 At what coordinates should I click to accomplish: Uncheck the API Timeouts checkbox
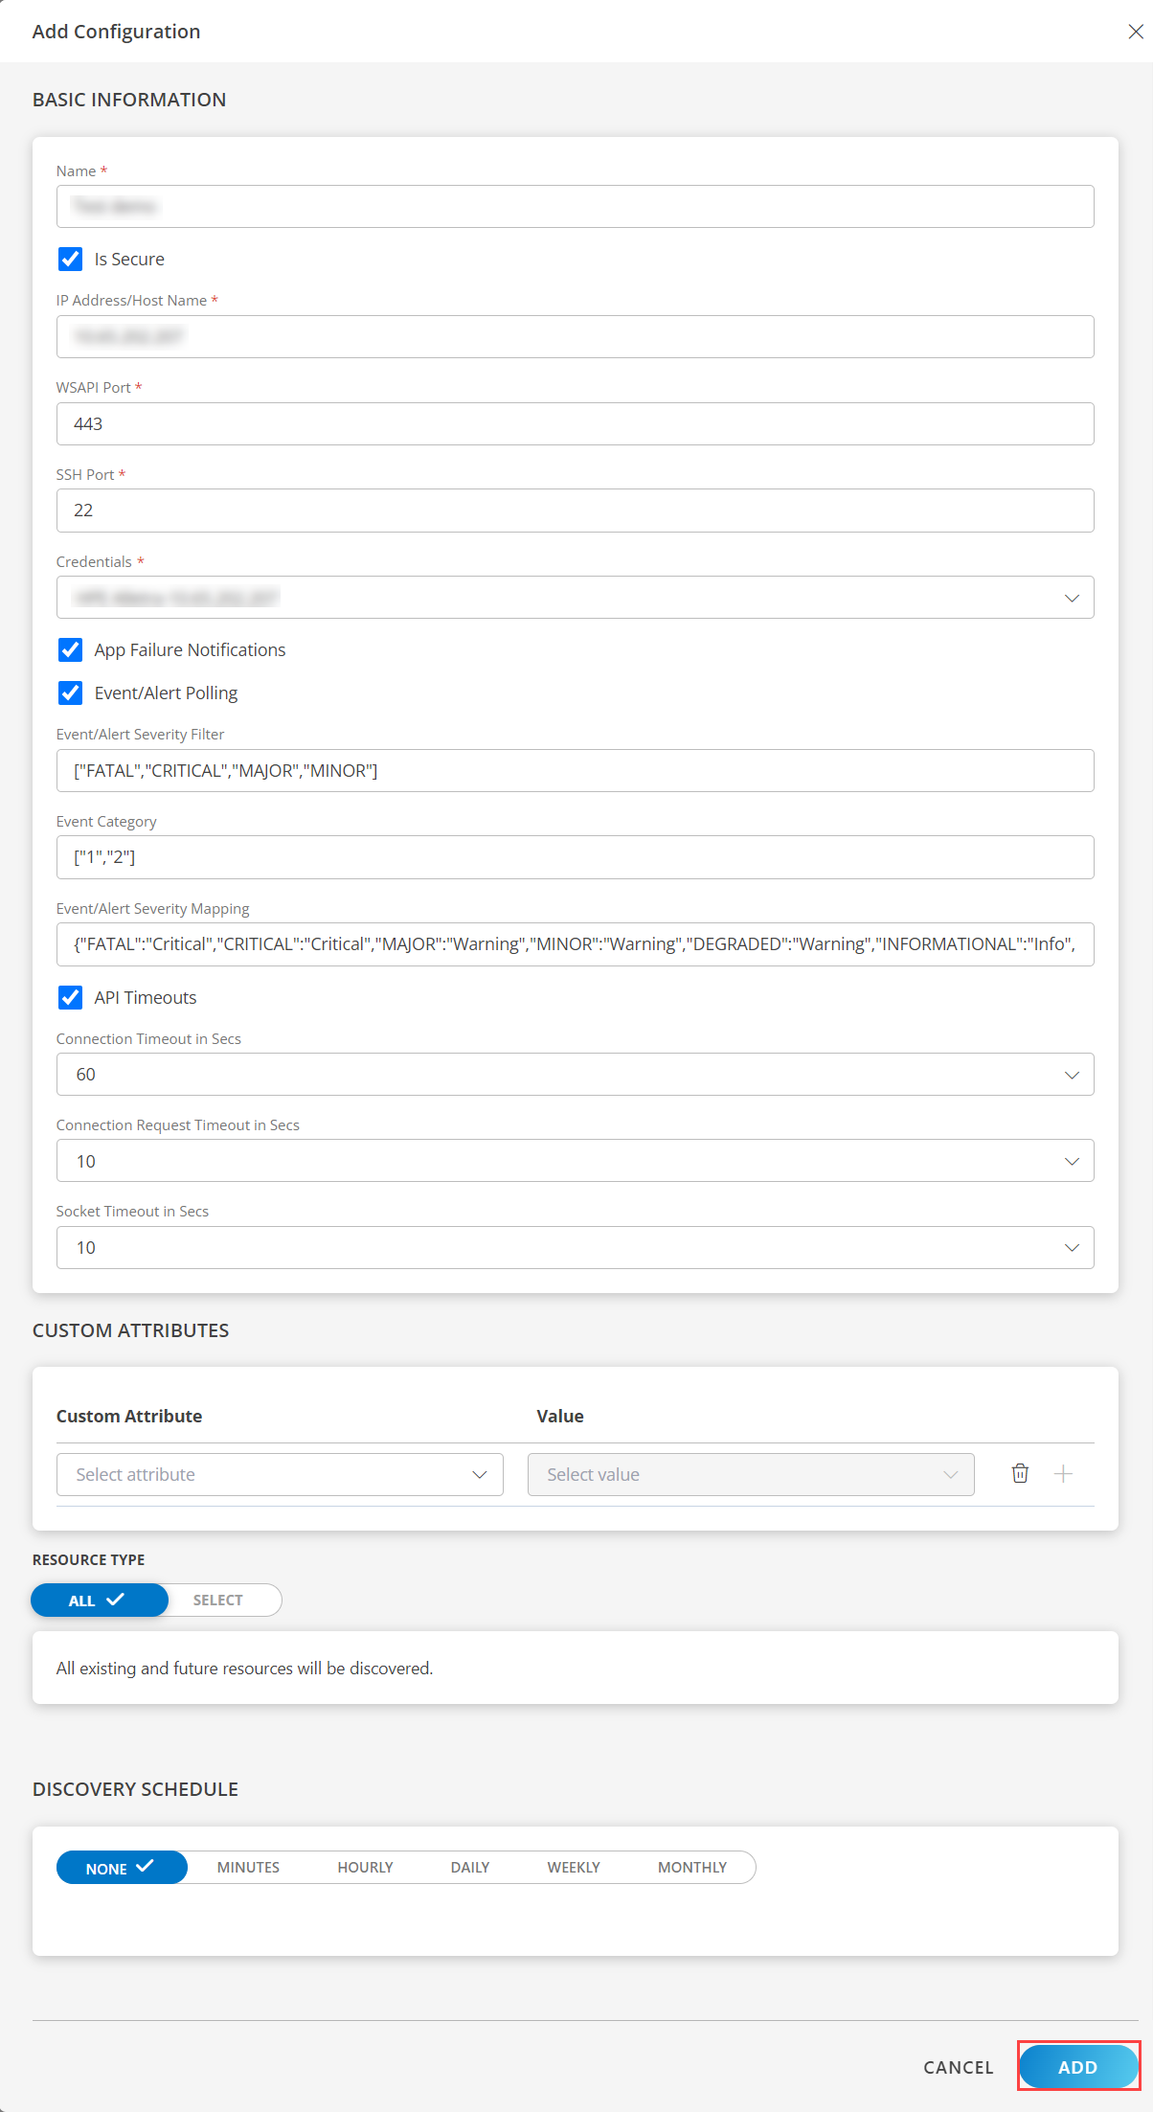[71, 998]
